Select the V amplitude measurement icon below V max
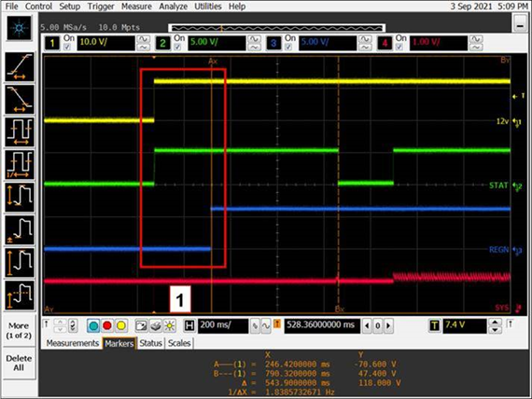The image size is (532, 399). click(20, 295)
